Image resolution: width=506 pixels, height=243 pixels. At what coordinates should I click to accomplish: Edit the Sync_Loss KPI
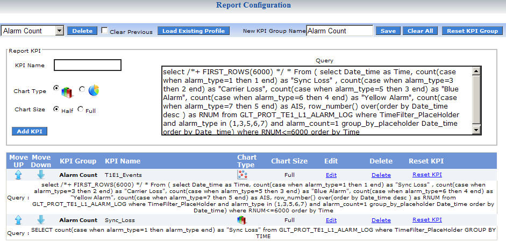pos(331,220)
